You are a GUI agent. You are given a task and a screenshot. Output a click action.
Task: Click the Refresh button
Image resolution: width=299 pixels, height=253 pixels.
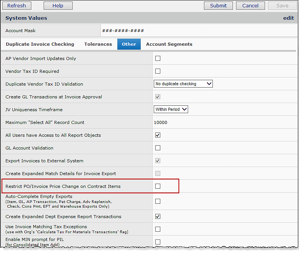coord(17,5)
